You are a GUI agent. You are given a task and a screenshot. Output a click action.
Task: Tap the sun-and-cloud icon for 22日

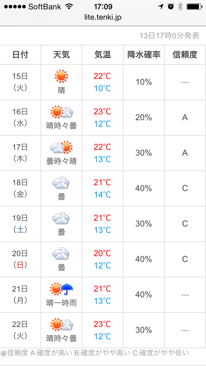61,325
